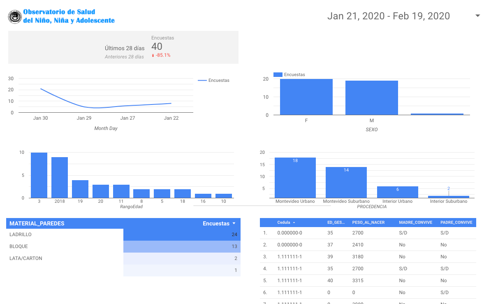The image size is (491, 304).
Task: Select the BLOQUE row in materials table
Action: point(123,246)
